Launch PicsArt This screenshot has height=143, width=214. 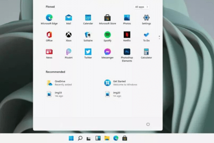tap(69, 54)
